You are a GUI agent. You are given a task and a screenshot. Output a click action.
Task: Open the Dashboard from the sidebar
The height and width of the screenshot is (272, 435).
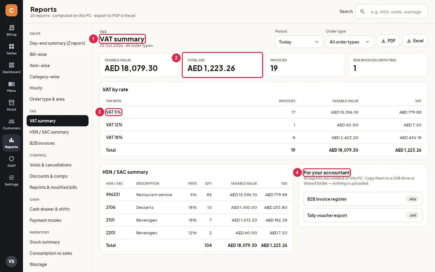point(11,68)
